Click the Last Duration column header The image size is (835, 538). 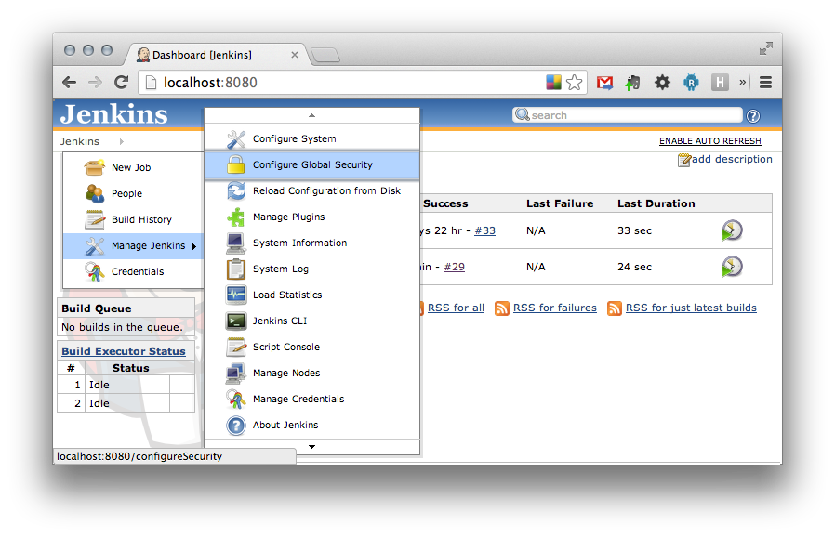click(x=656, y=203)
